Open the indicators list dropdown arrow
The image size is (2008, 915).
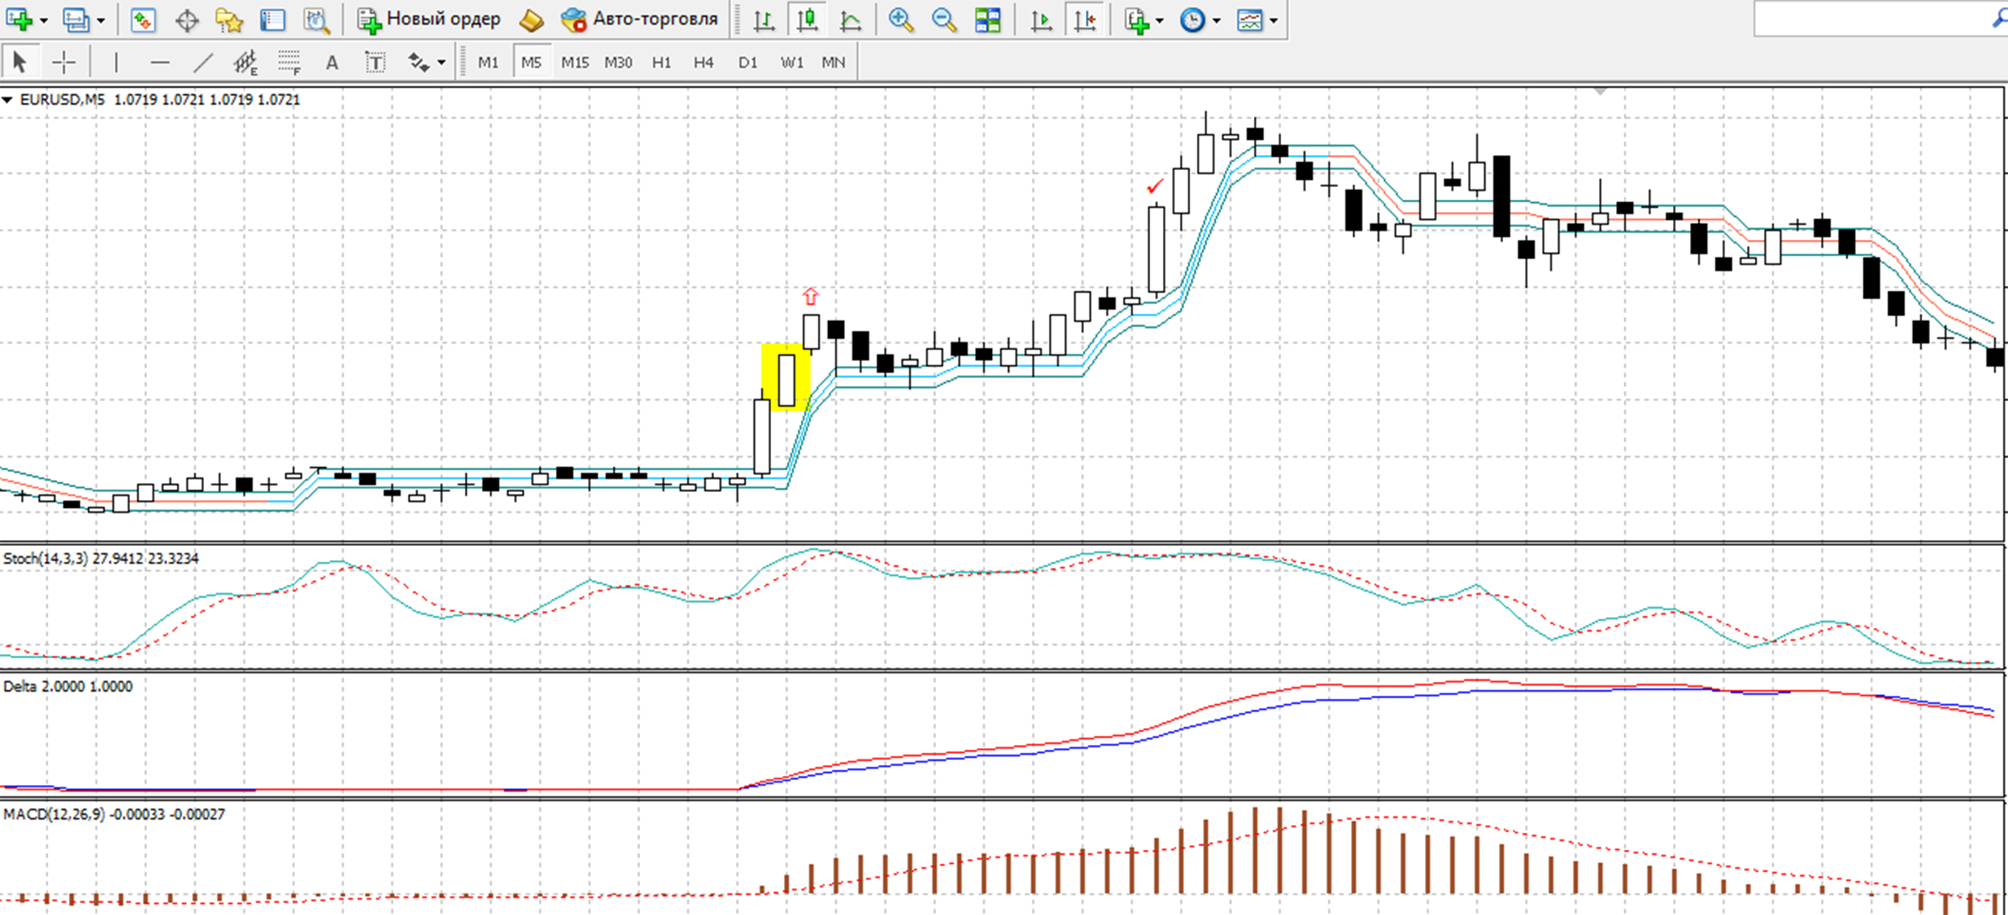coord(1159,21)
